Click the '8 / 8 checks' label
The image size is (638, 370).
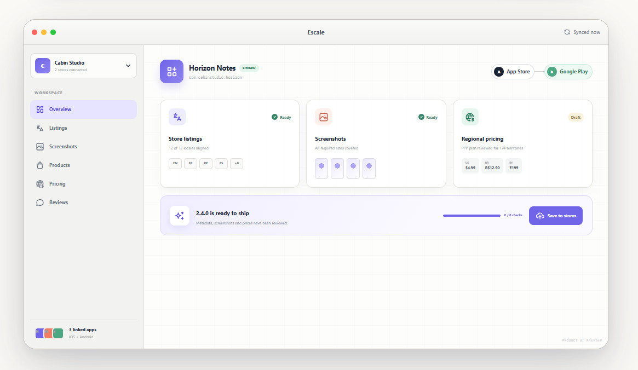pos(513,215)
